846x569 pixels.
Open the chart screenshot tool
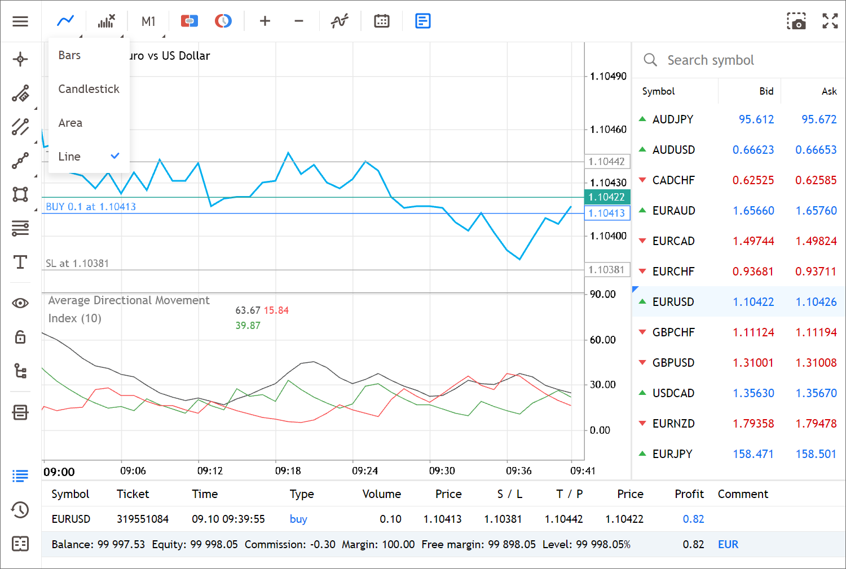[796, 21]
